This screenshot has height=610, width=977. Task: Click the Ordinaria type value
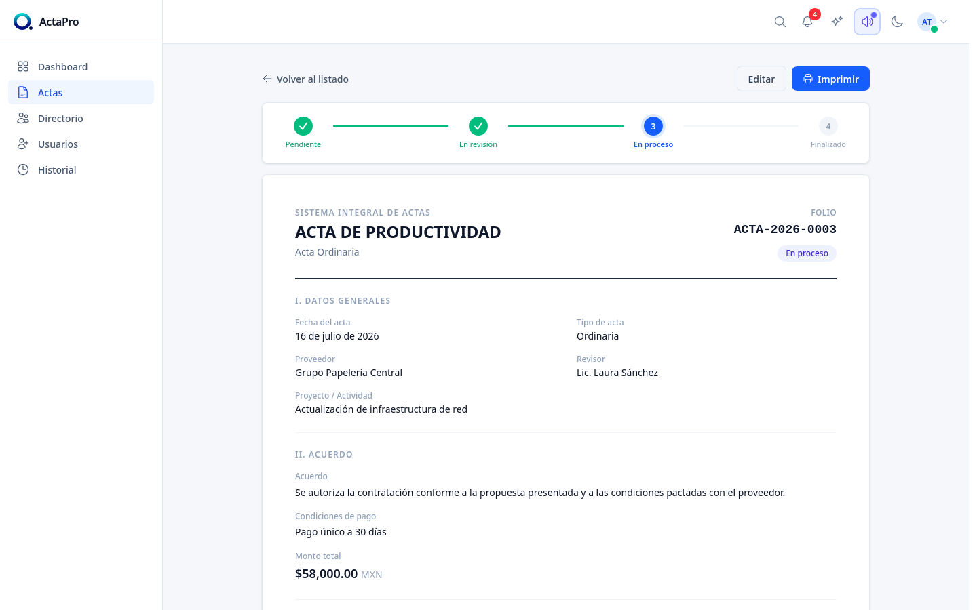598,336
